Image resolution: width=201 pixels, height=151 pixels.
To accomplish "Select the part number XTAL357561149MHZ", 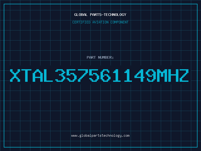I will tap(99, 75).
